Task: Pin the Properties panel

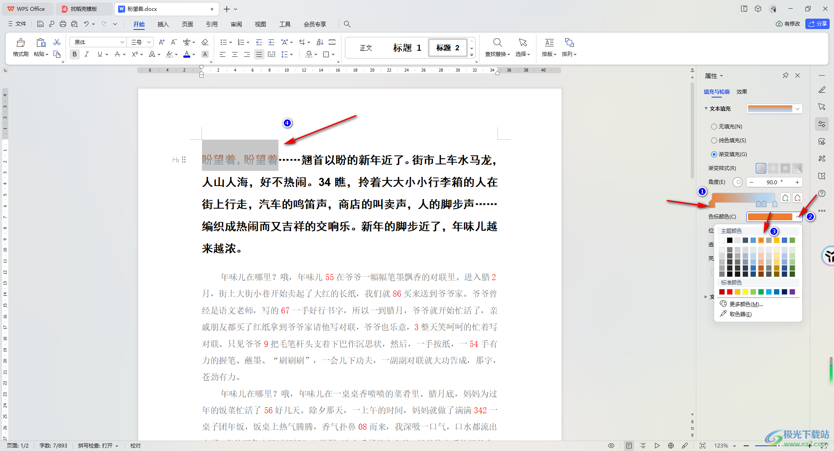Action: pos(785,75)
